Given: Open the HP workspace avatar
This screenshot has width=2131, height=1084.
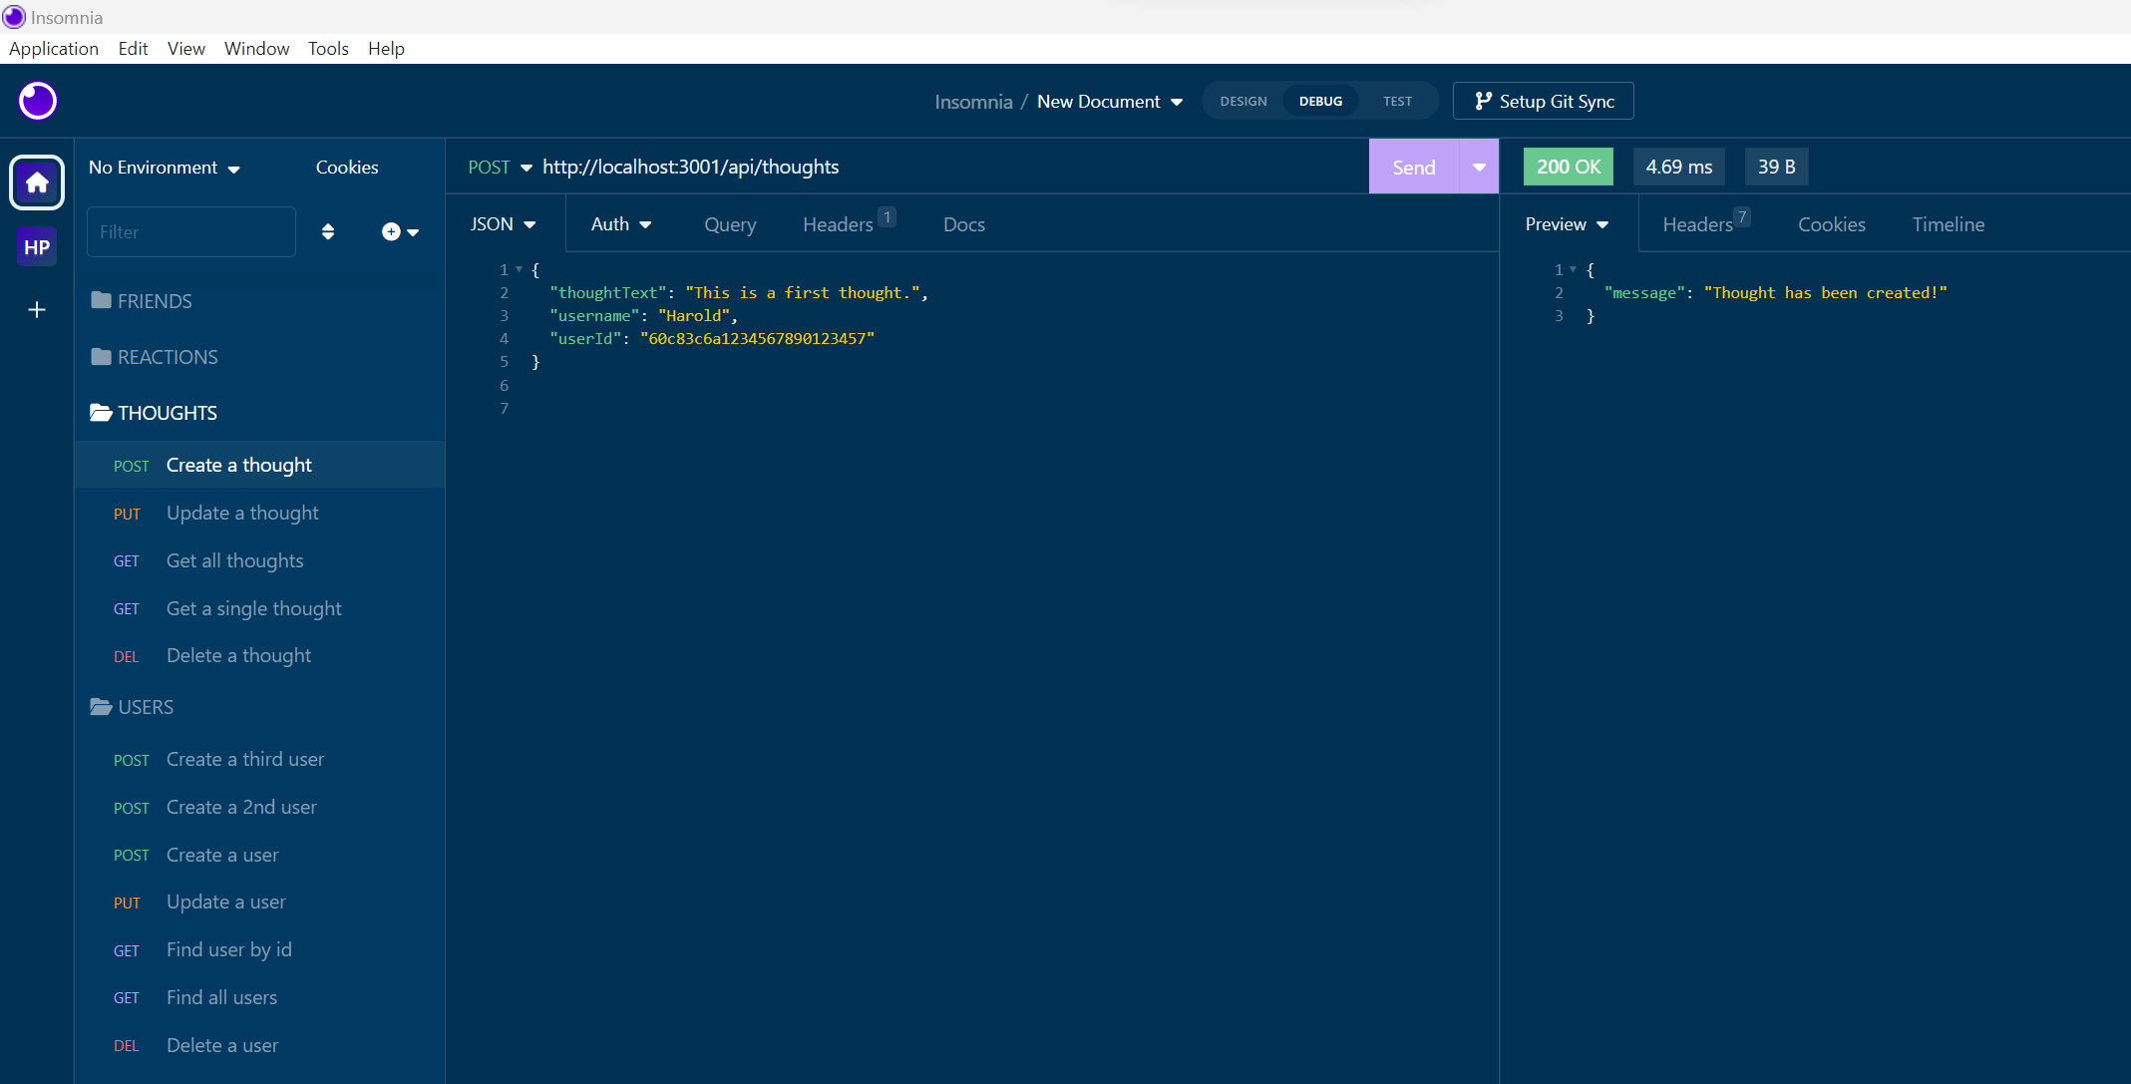Looking at the screenshot, I should coord(36,246).
